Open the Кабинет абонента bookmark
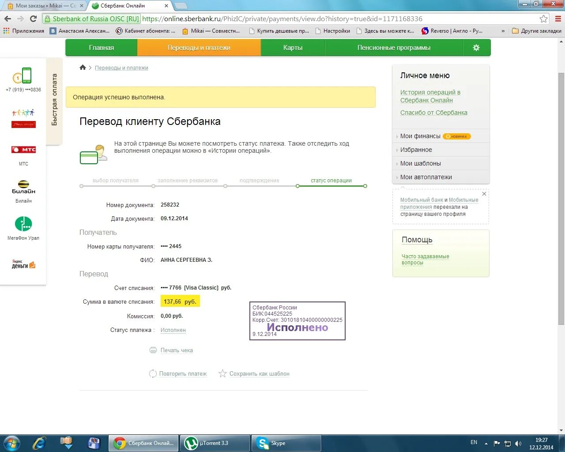The height and width of the screenshot is (452, 565). pos(146,31)
